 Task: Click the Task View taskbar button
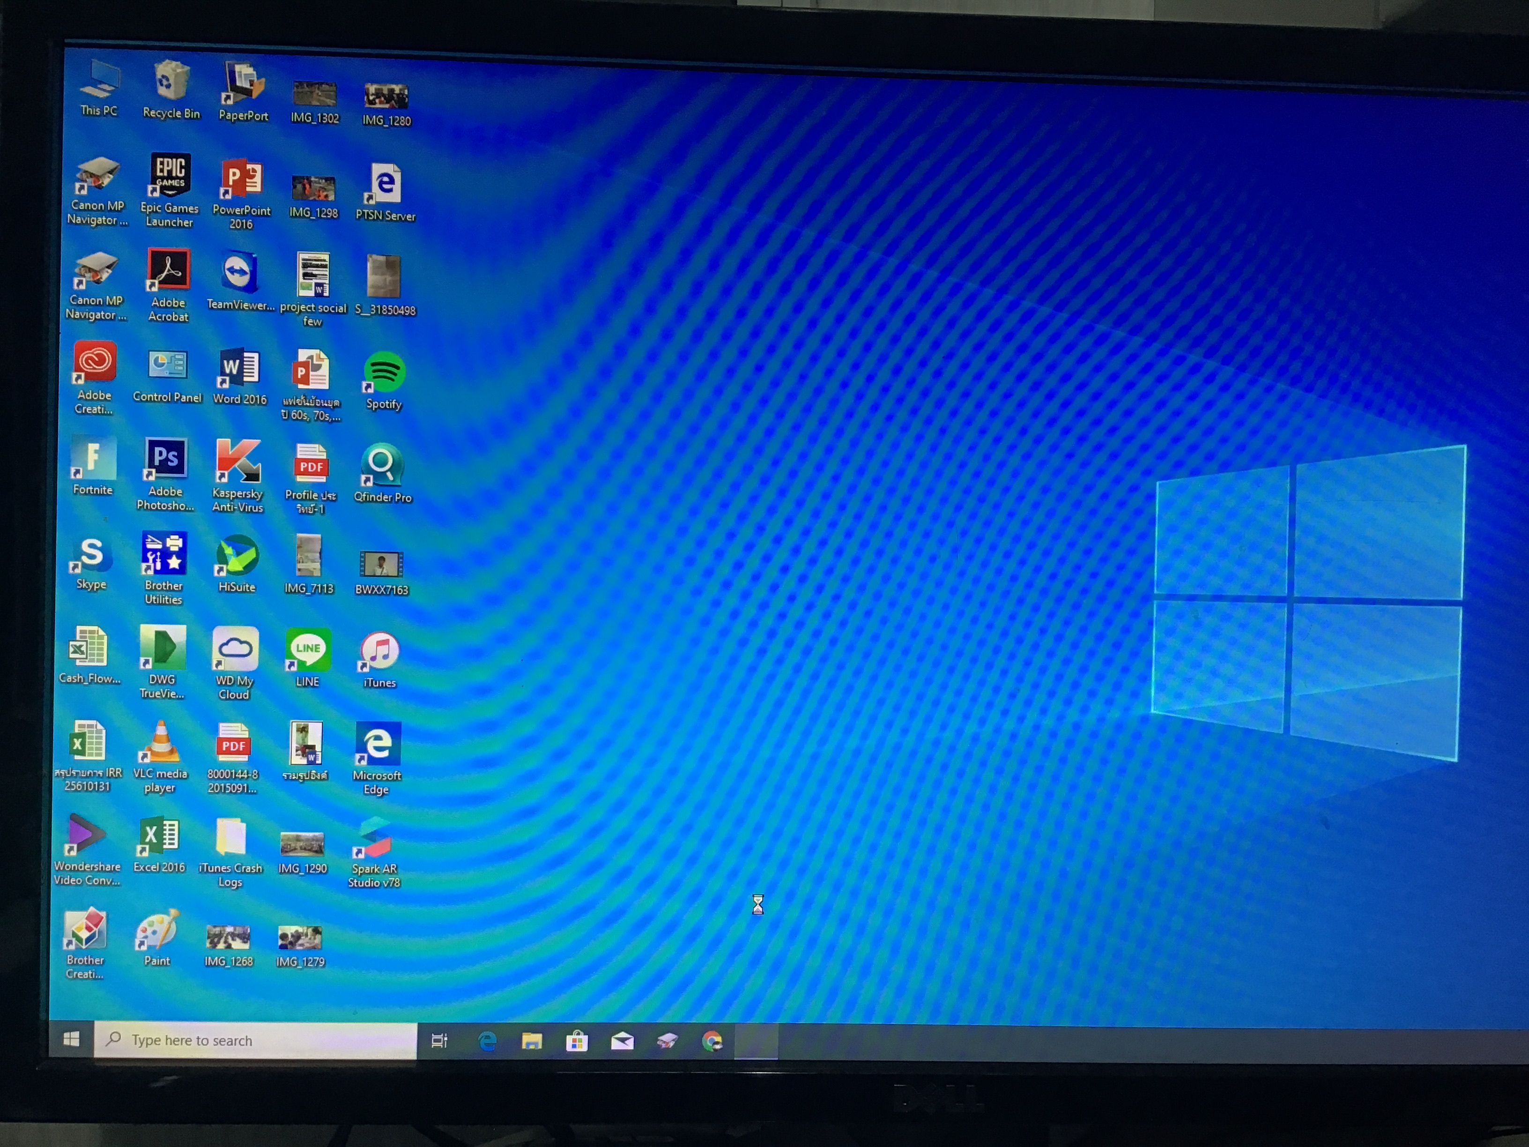pyautogui.click(x=439, y=1041)
